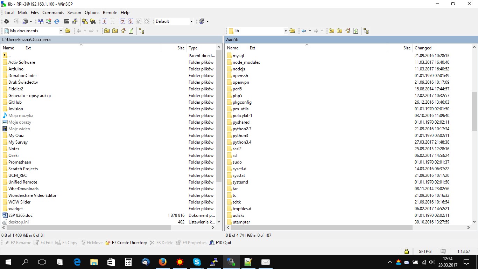Select the systemd remote folder
The width and height of the screenshot is (478, 269).
click(x=240, y=182)
